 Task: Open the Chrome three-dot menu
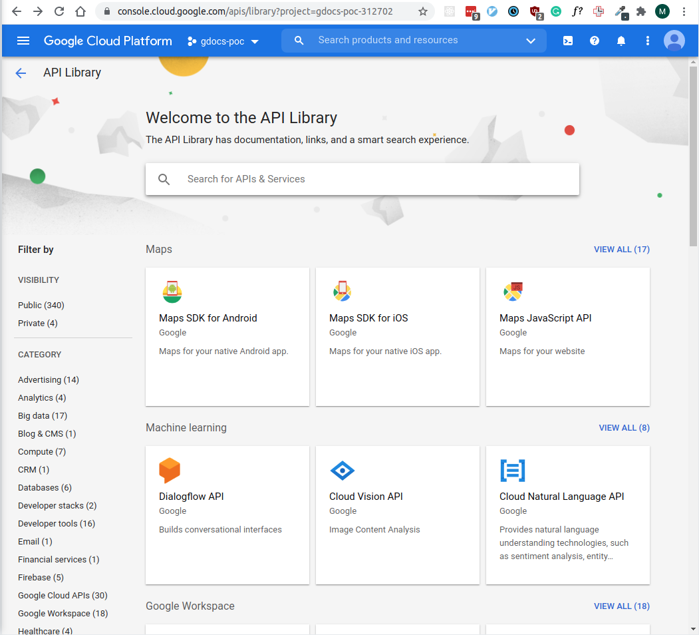(x=684, y=11)
